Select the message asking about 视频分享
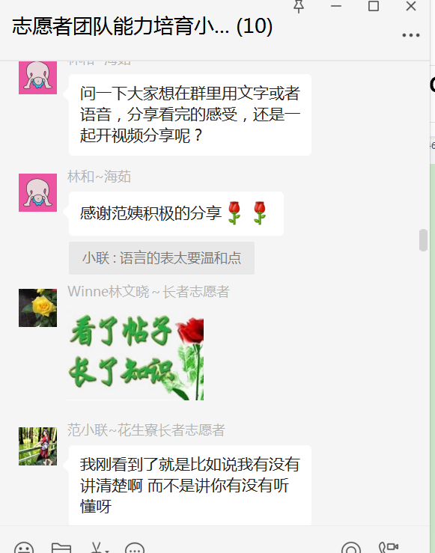The width and height of the screenshot is (435, 553). coord(190,114)
